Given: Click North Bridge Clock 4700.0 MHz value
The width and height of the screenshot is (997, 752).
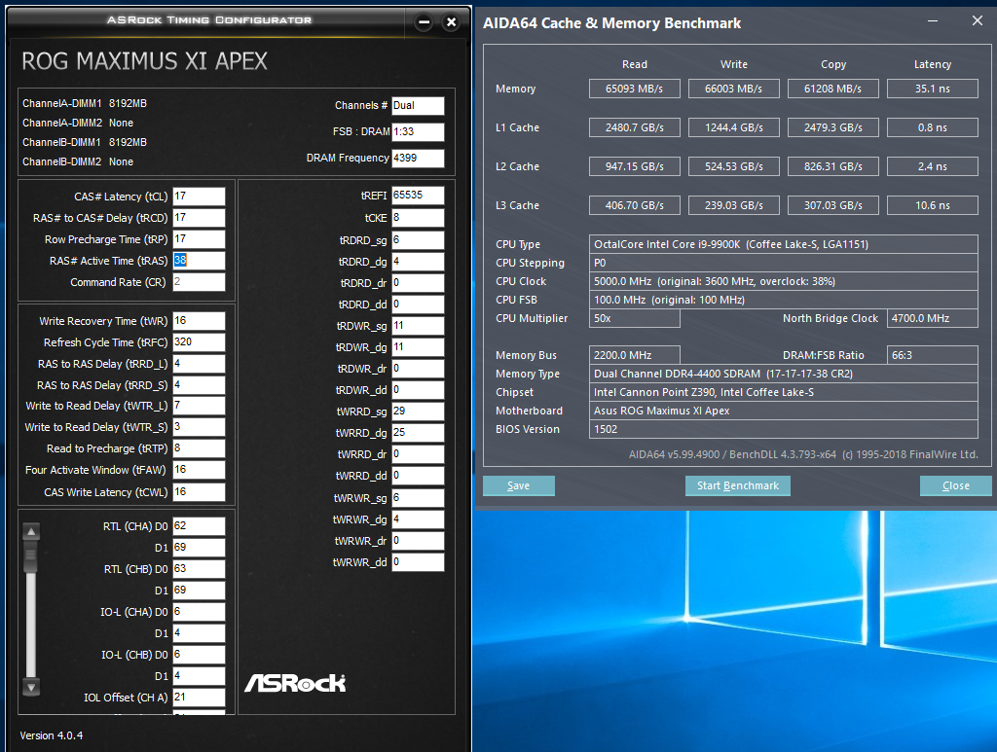Looking at the screenshot, I should point(933,319).
